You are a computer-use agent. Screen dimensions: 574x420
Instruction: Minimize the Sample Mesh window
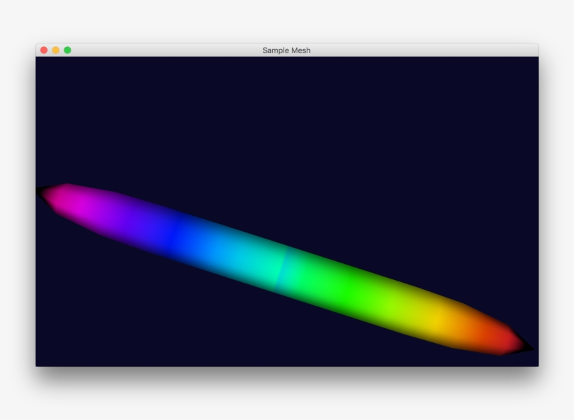pos(55,50)
